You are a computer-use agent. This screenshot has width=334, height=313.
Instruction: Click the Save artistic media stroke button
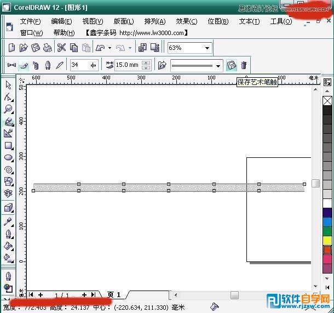[x=231, y=65]
